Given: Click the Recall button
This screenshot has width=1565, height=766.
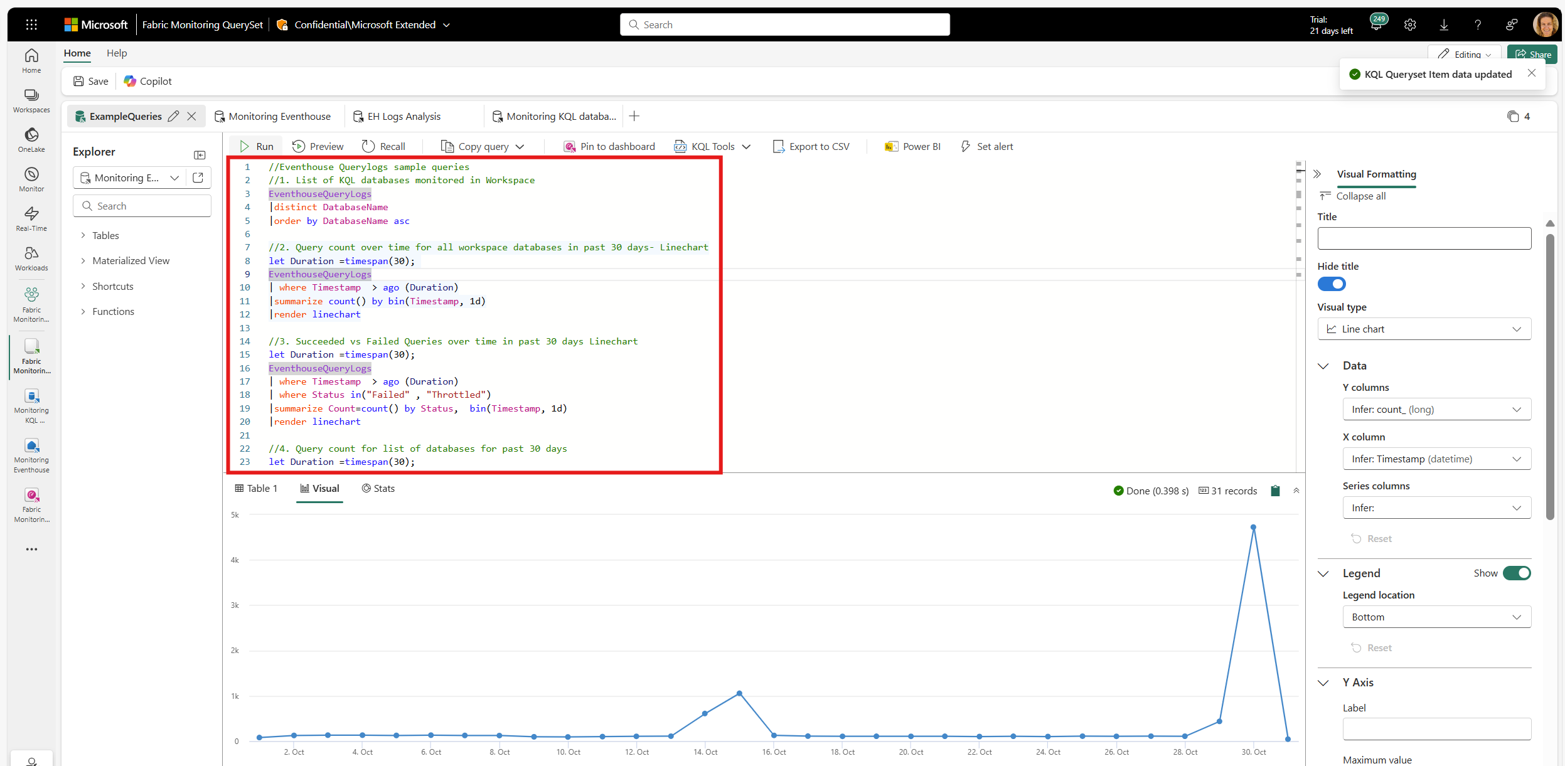Looking at the screenshot, I should 384,146.
